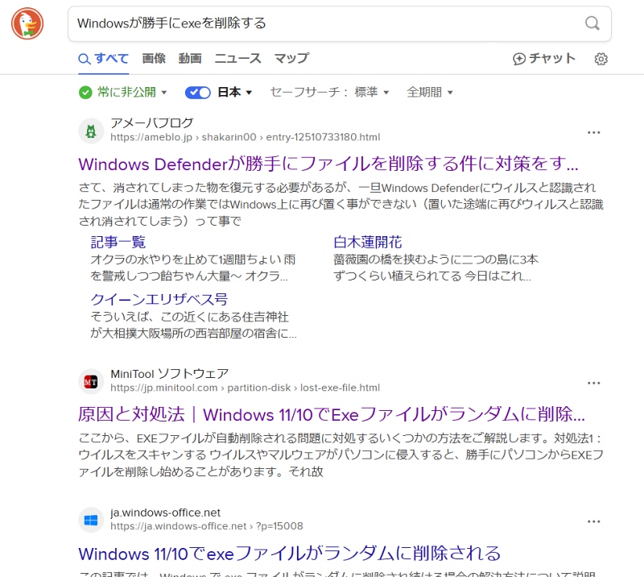Click the MiniTool site favicon
The width and height of the screenshot is (644, 577).
tap(92, 381)
